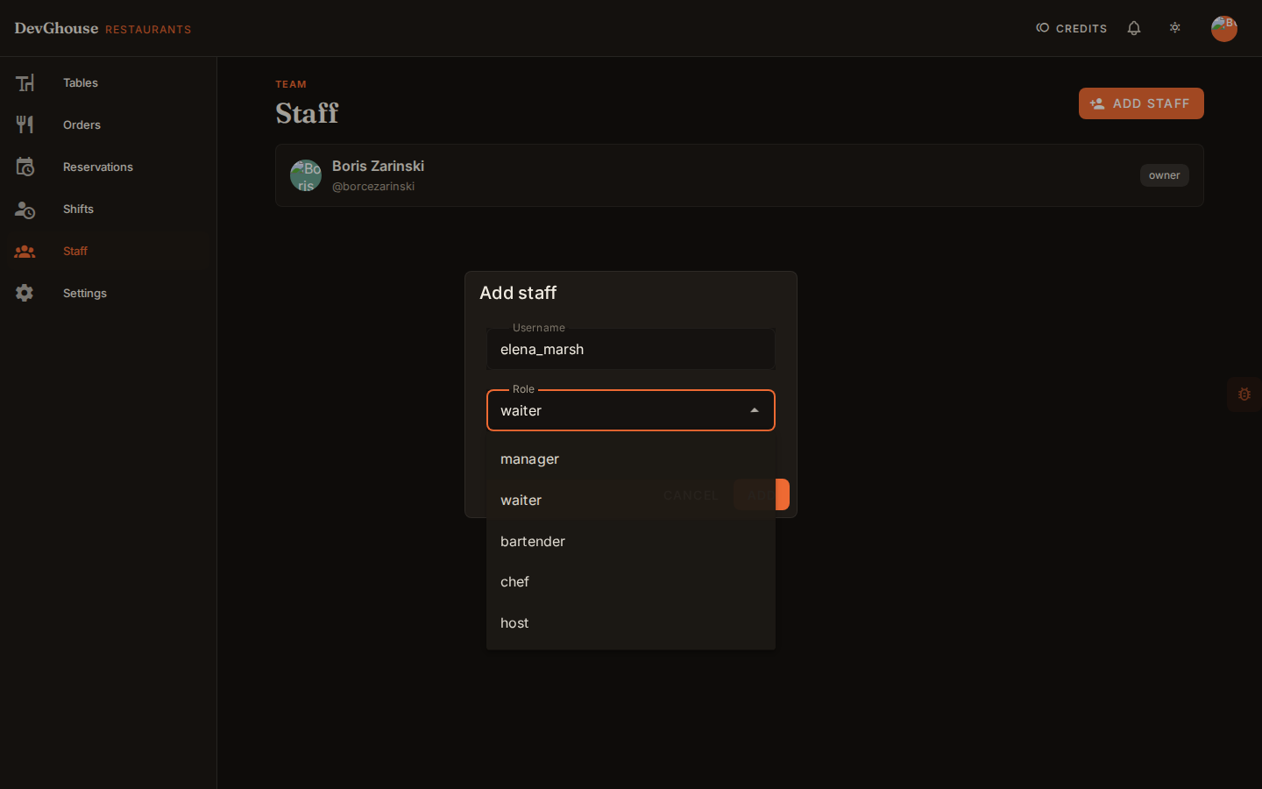Open the Shifts menu item
Screen dimensions: 1262x789
click(108, 209)
